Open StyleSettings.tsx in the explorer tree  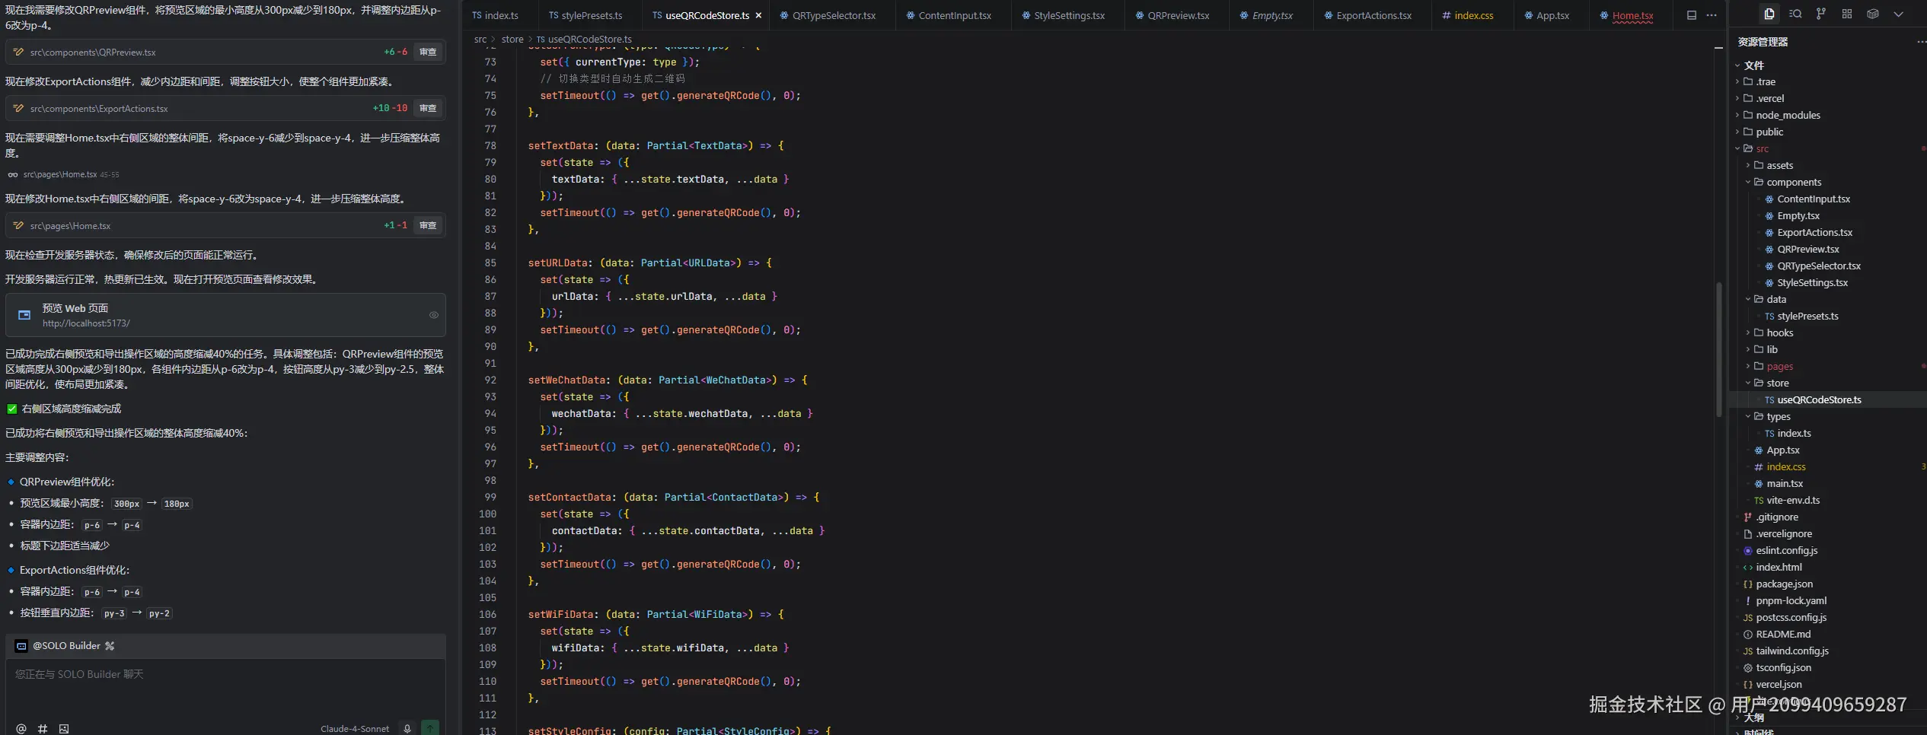(1813, 283)
